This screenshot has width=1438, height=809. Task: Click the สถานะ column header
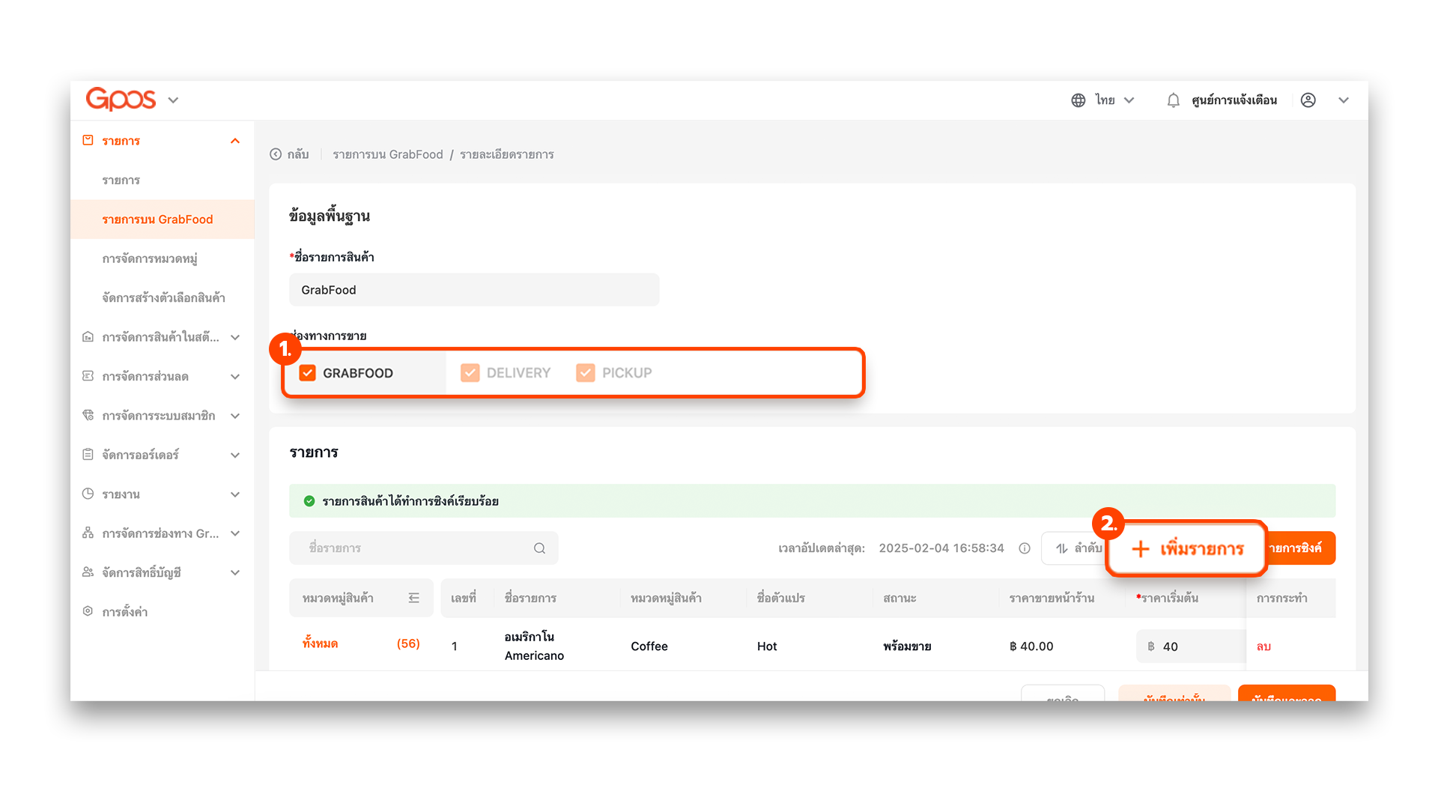899,598
